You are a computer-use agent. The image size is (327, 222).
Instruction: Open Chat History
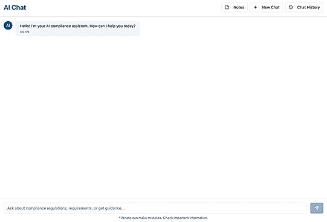(304, 7)
